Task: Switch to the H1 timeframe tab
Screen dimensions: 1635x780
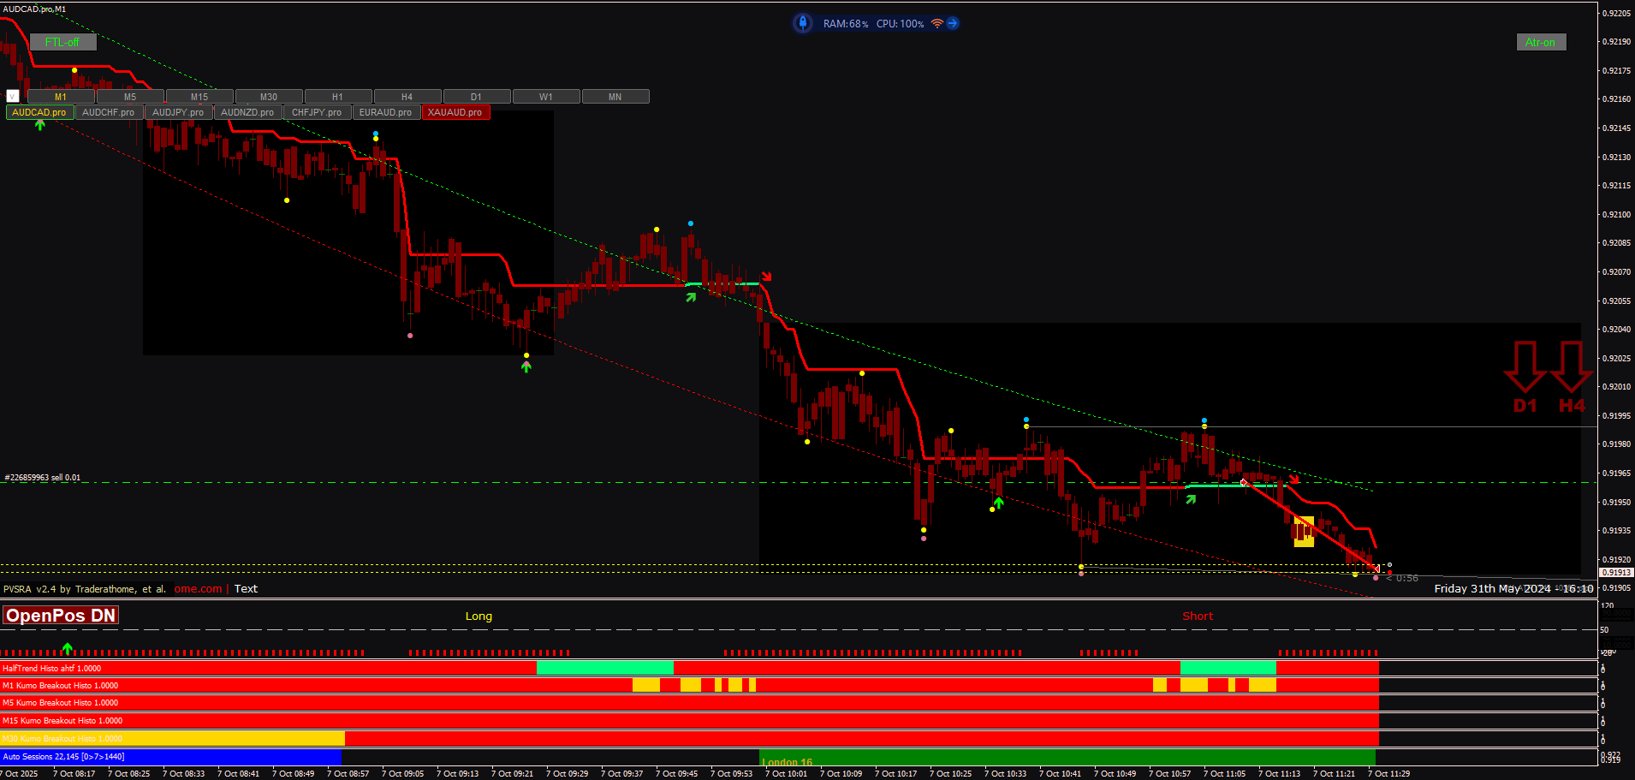Action: 338,97
